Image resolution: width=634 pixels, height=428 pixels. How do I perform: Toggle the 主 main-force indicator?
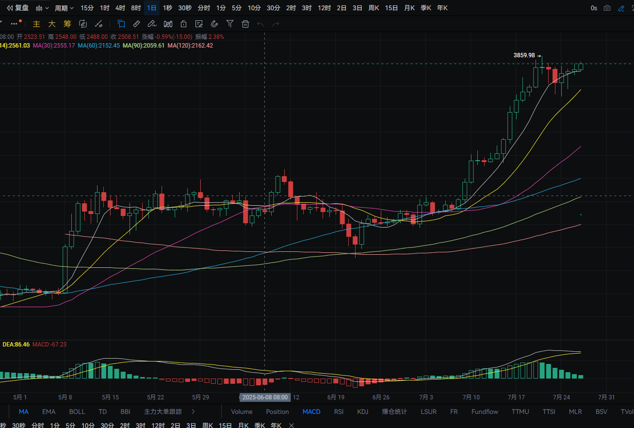(x=36, y=24)
